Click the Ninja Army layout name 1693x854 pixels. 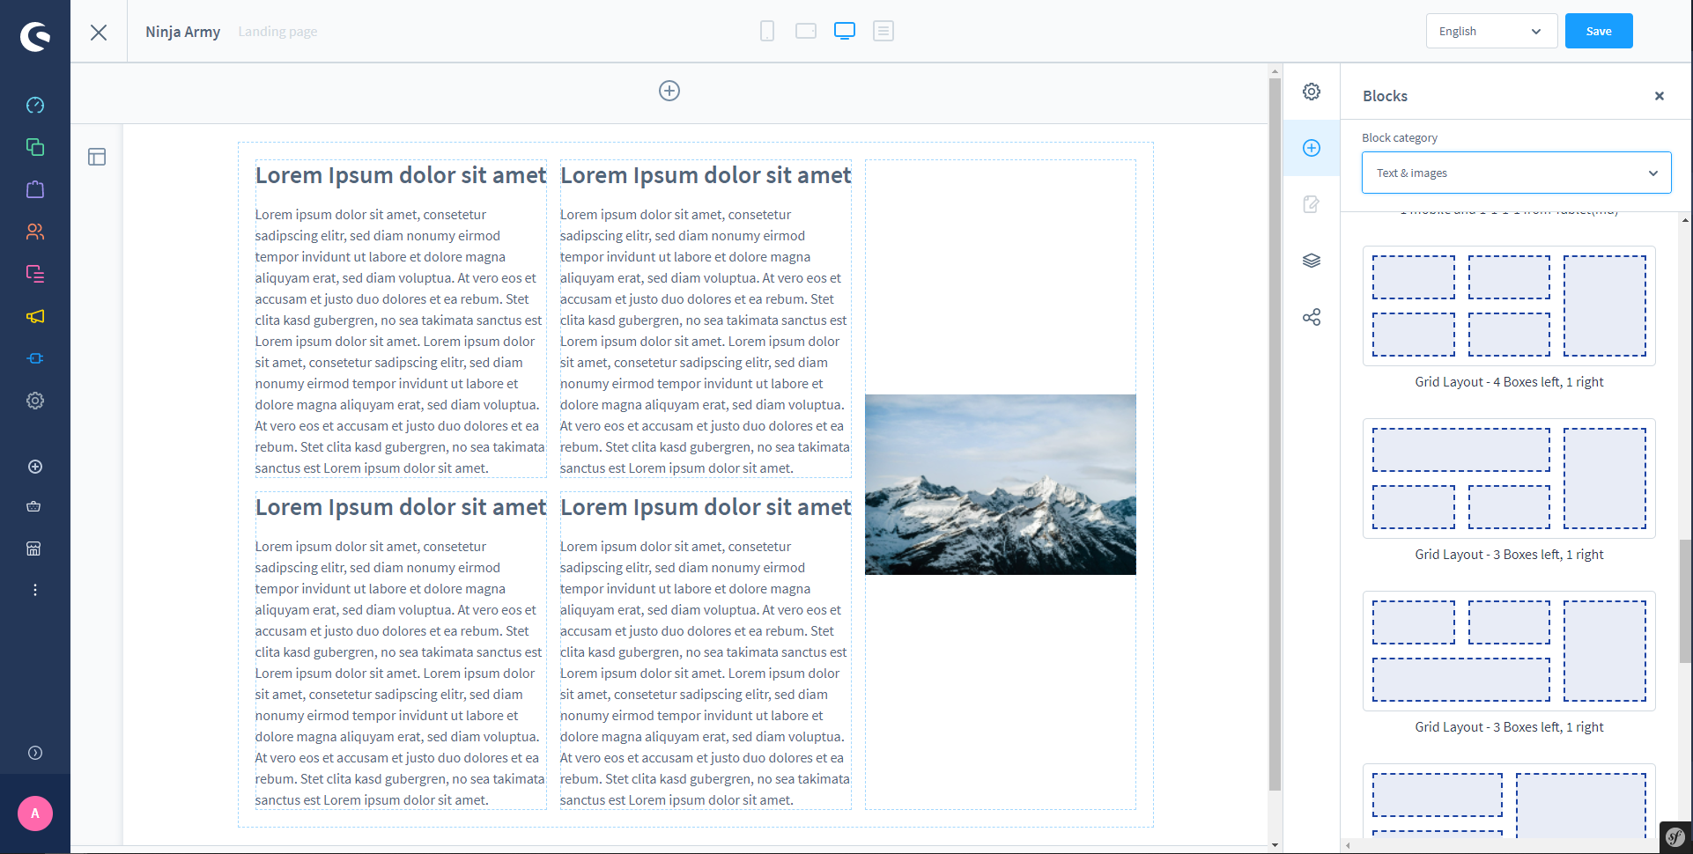click(182, 32)
